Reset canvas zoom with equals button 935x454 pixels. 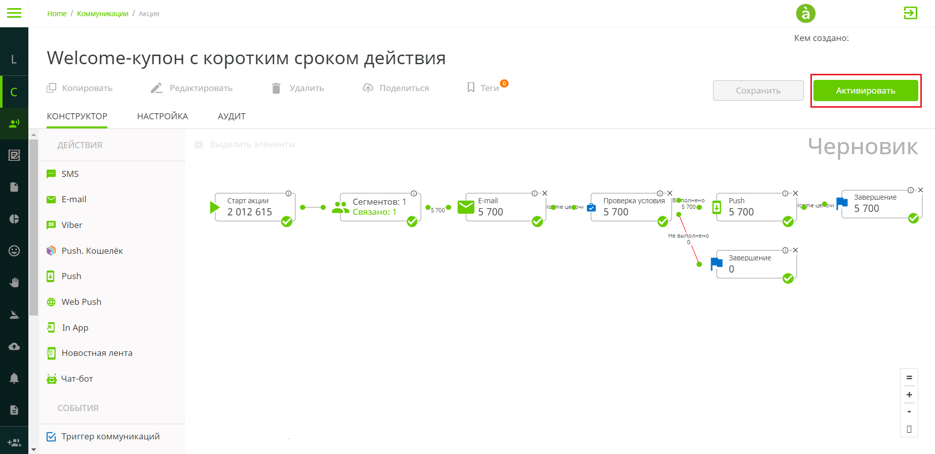coord(909,378)
